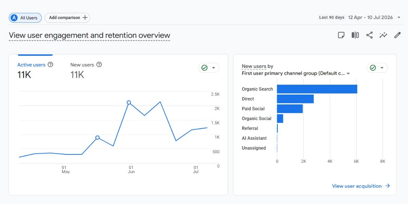Image resolution: width=408 pixels, height=204 pixels.
Task: Click the All Users segment chip
Action: coord(25,18)
